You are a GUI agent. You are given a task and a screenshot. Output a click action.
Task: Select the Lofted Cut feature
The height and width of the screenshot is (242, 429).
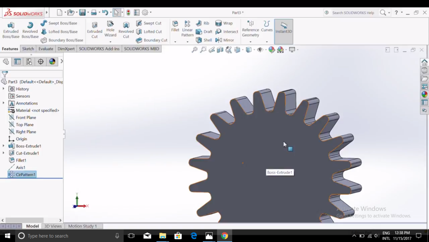click(149, 32)
